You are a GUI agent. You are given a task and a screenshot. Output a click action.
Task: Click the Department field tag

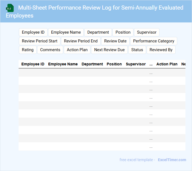98,32
